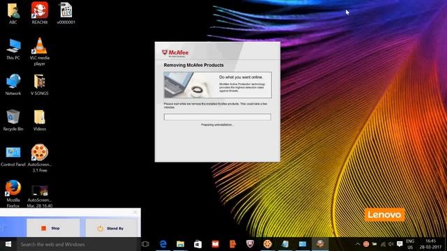The width and height of the screenshot is (447, 251).
Task: Open the Wi-Fi network tray icon
Action: [383, 244]
